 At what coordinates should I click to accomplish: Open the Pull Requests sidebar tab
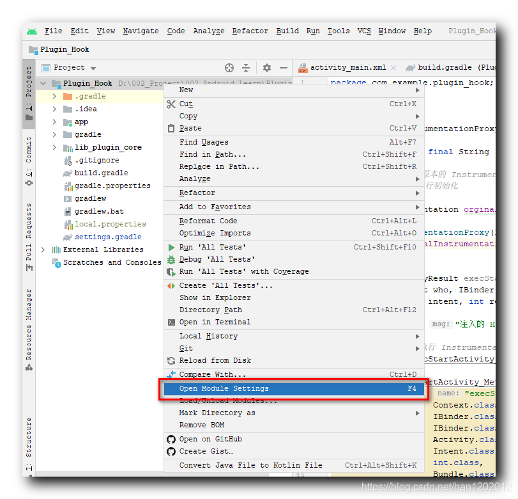pyautogui.click(x=29, y=237)
